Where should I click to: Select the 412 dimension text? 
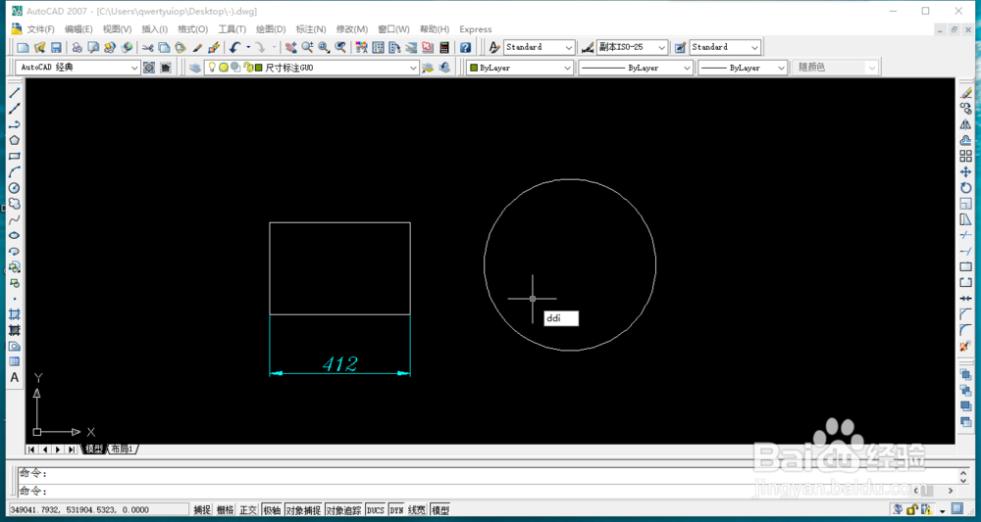(339, 363)
